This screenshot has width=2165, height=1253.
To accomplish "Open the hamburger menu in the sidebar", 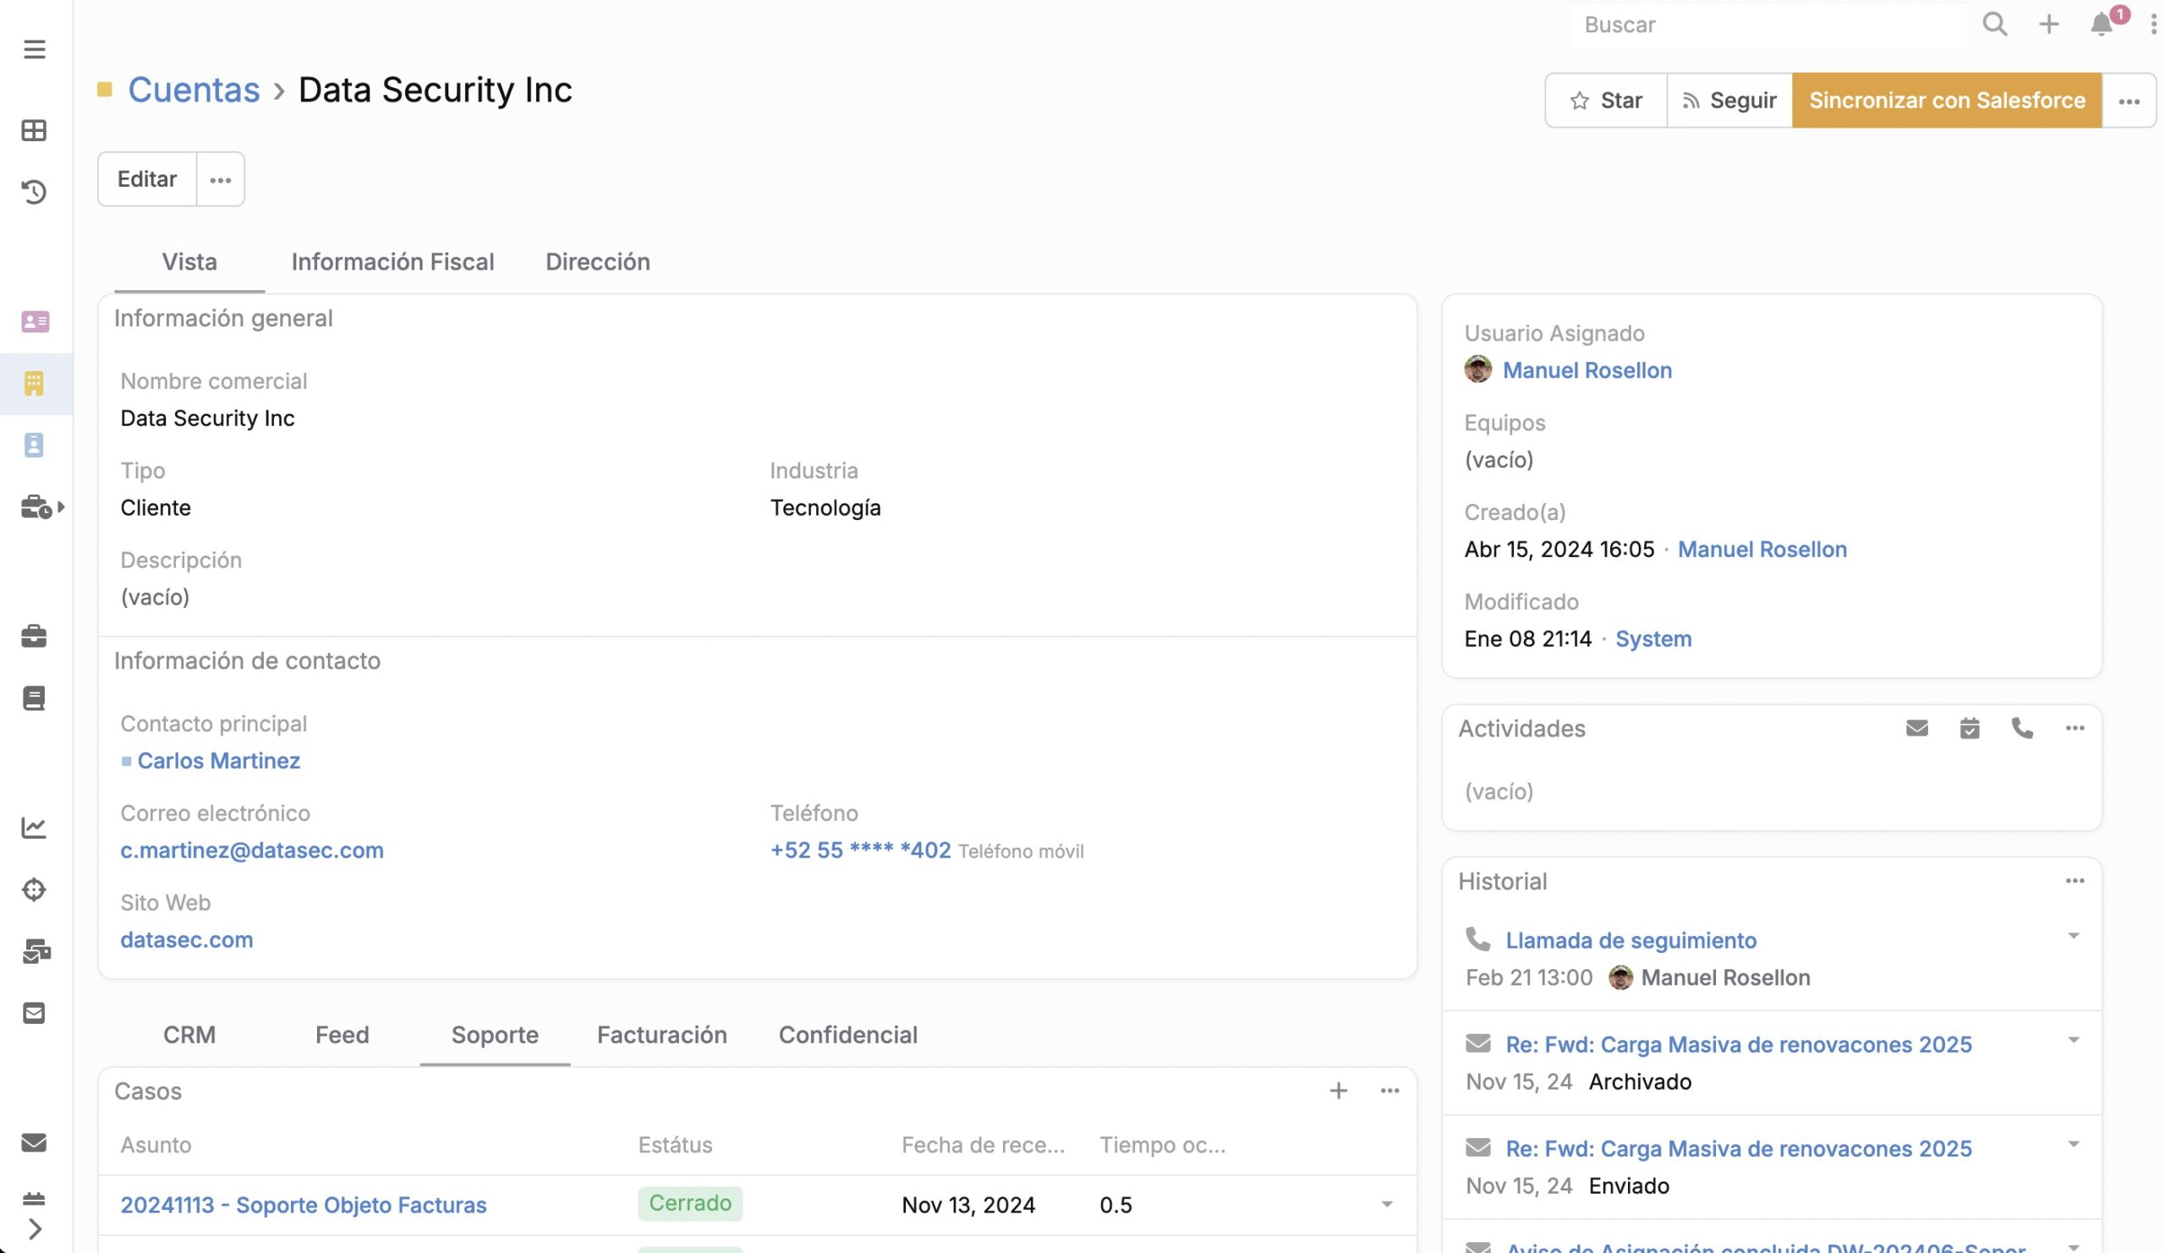I will (x=35, y=50).
